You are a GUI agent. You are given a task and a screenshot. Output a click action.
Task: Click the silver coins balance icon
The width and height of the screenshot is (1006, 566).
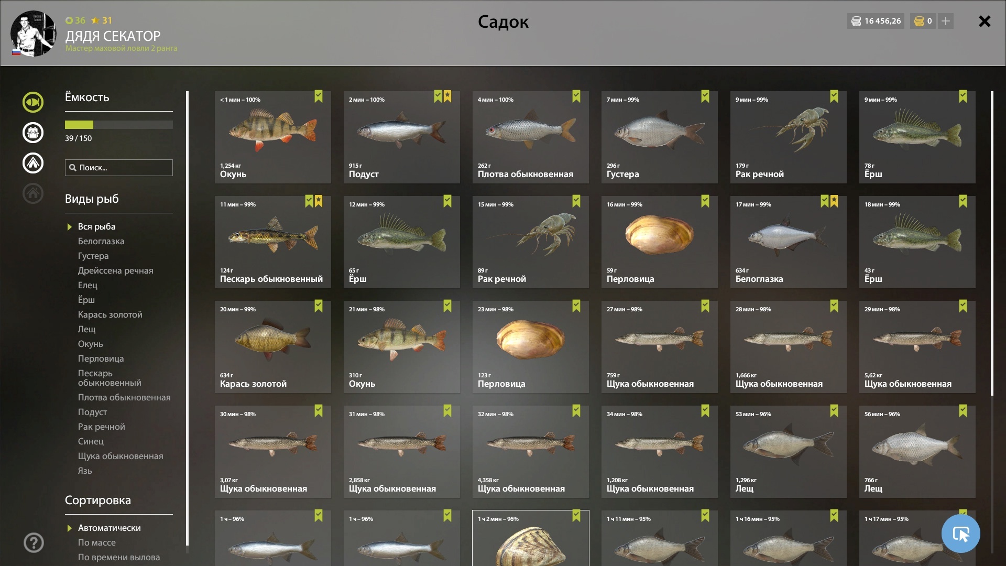[856, 21]
